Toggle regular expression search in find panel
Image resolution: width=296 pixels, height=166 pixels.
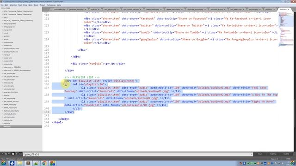click(x=2, y=154)
